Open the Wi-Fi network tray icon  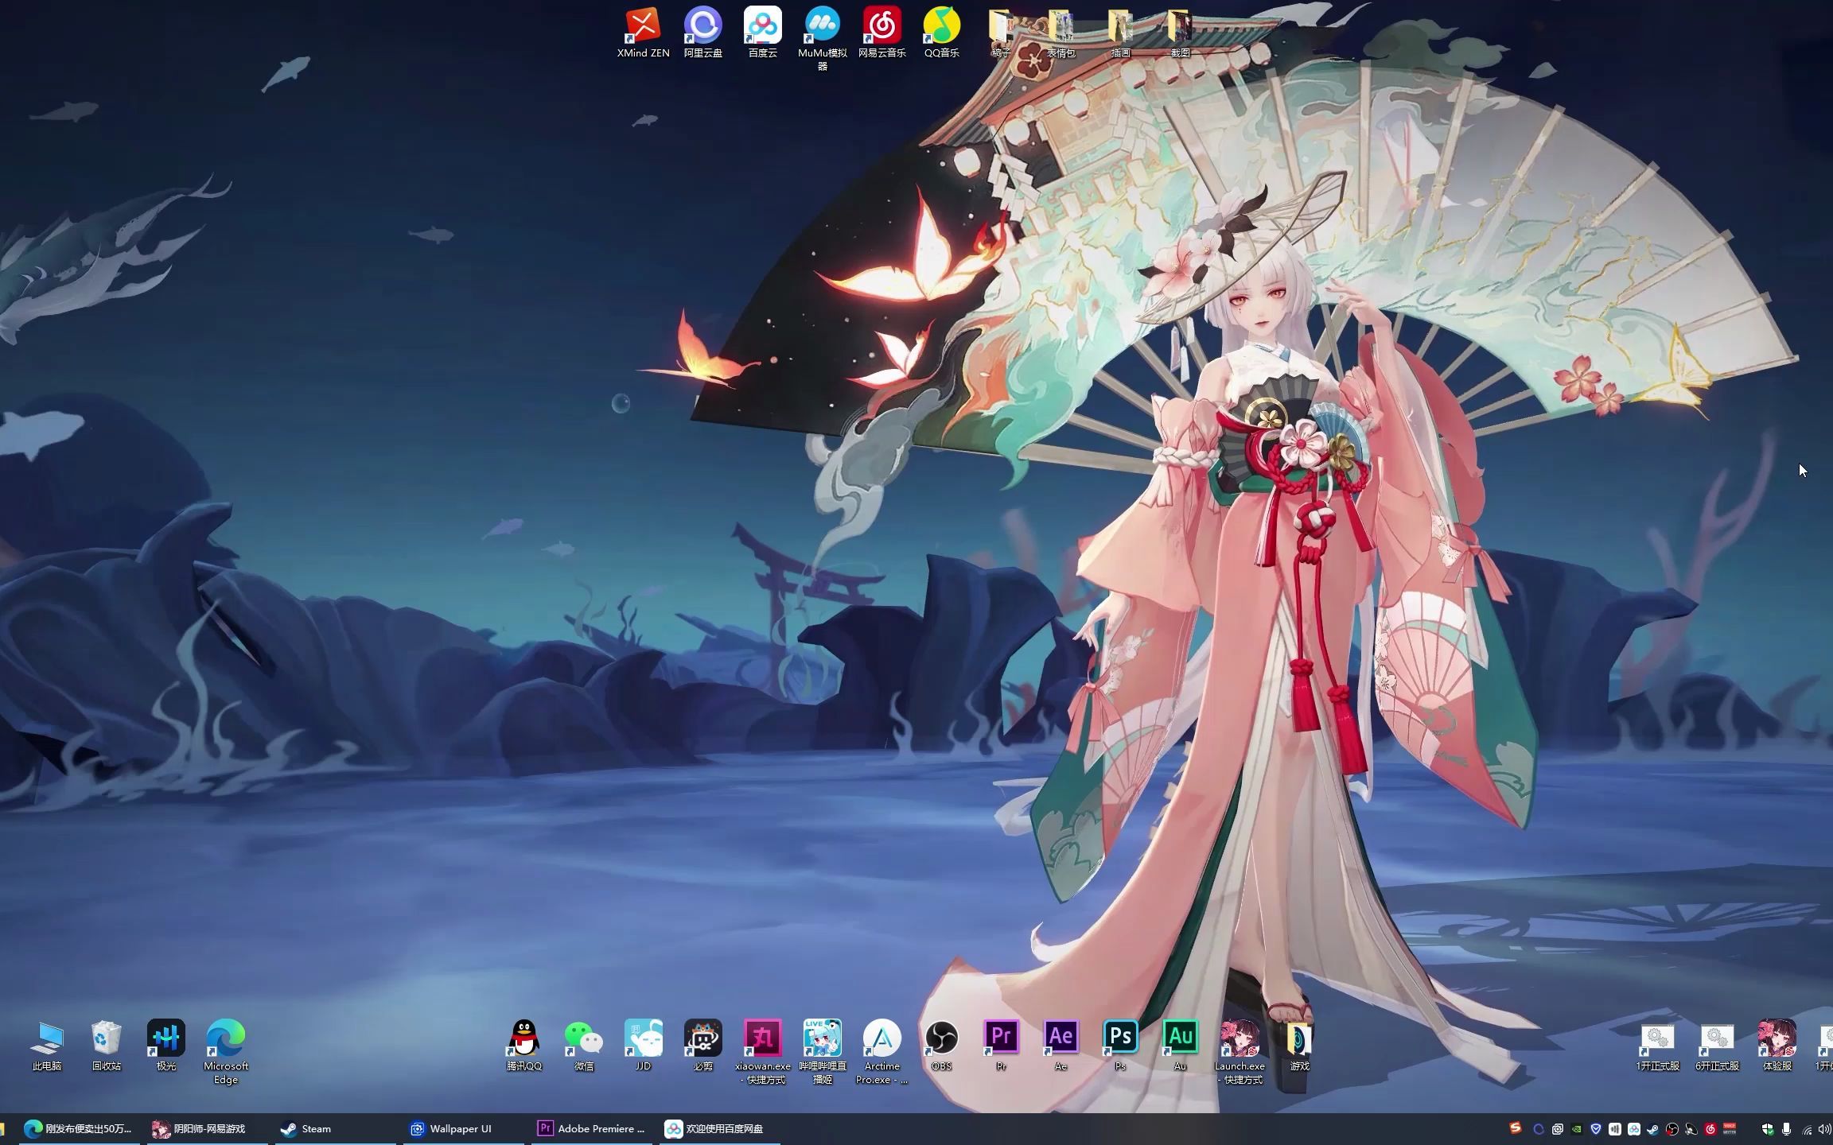click(x=1807, y=1130)
